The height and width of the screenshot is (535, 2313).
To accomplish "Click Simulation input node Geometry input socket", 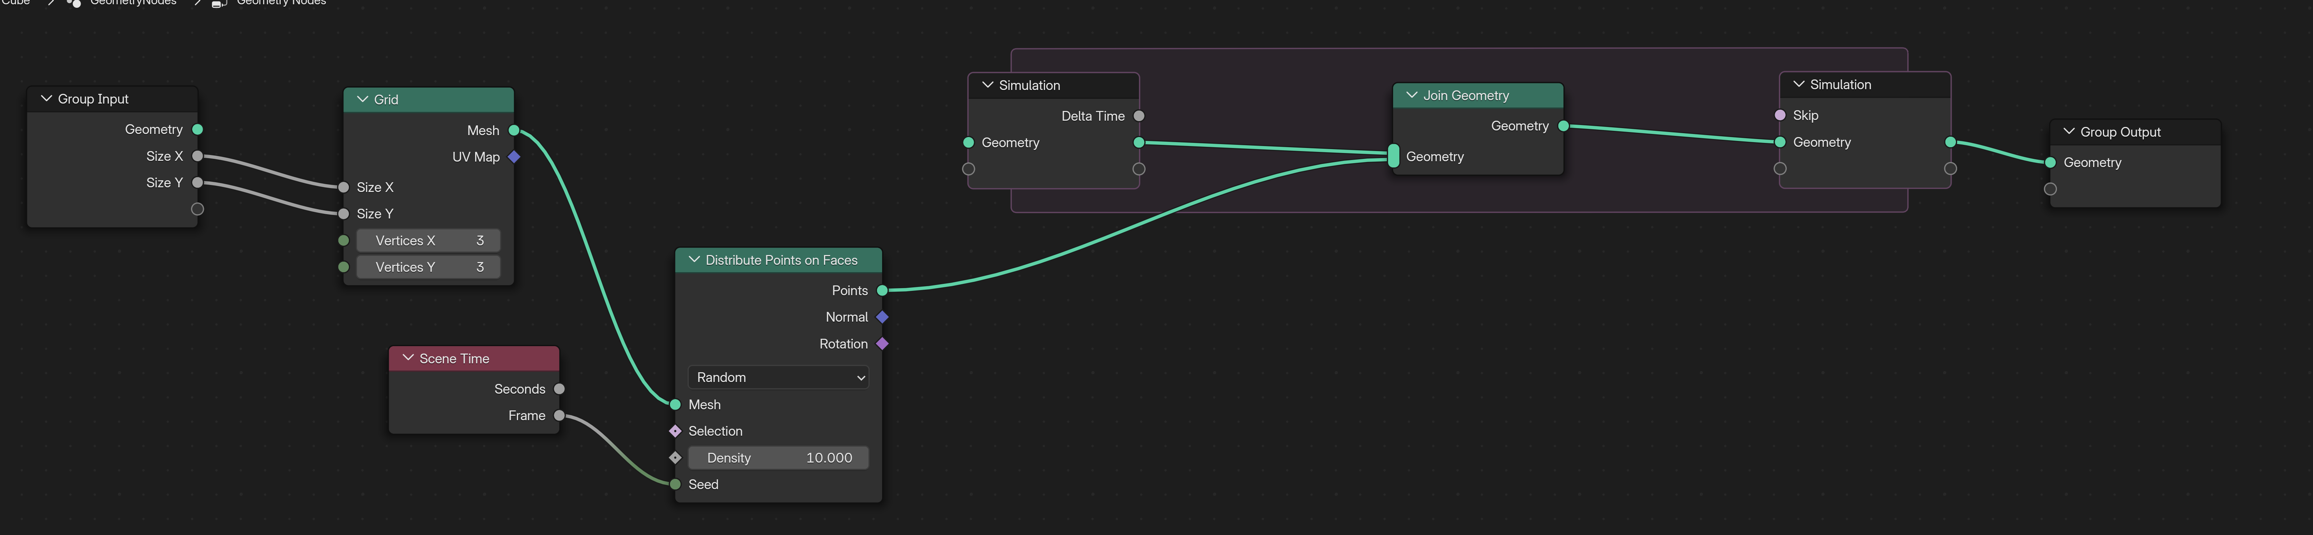I will click(968, 143).
